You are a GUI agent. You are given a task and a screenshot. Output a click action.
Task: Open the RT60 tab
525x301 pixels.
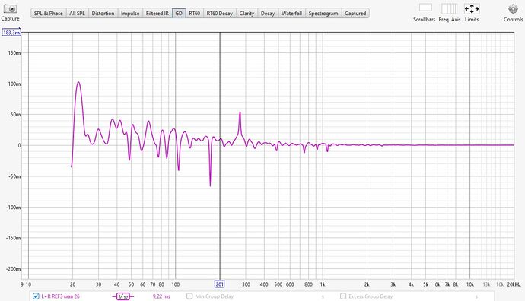(194, 14)
